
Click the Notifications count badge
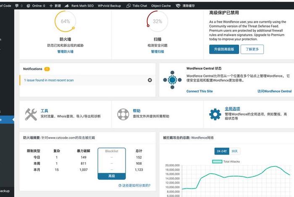click(47, 69)
